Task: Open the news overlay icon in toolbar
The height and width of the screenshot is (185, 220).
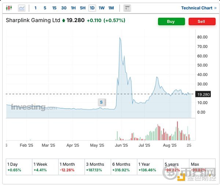Action: [x=127, y=8]
